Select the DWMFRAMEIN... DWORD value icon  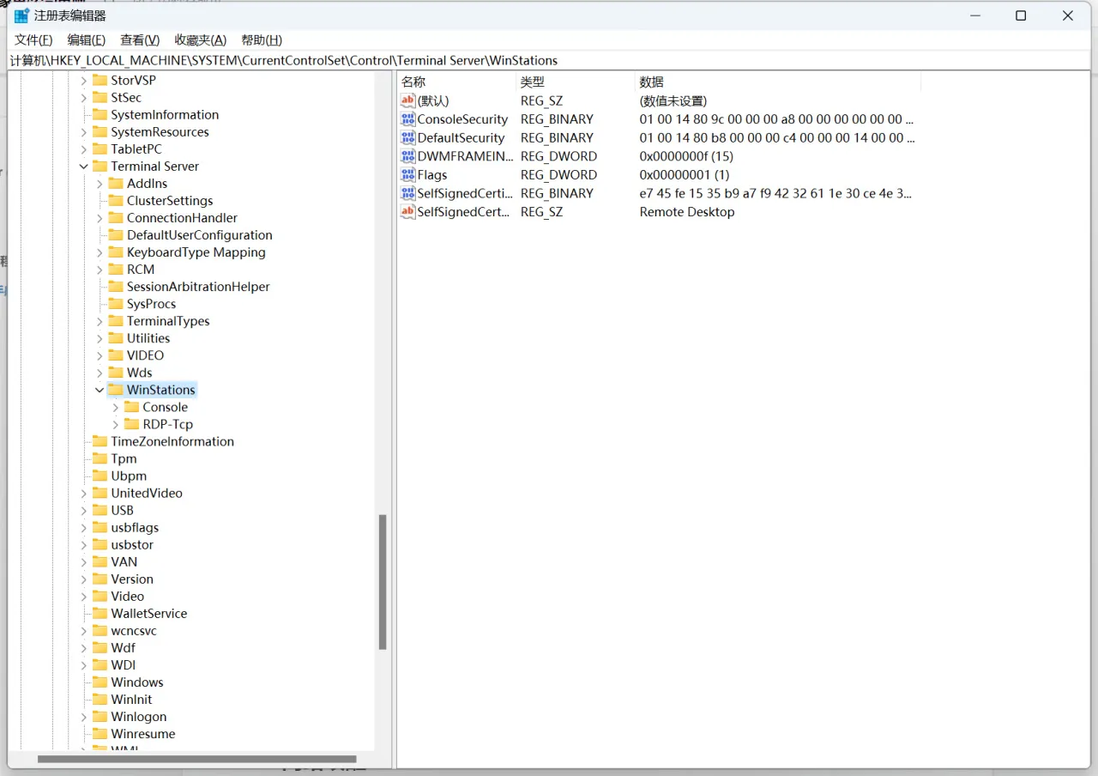(407, 156)
